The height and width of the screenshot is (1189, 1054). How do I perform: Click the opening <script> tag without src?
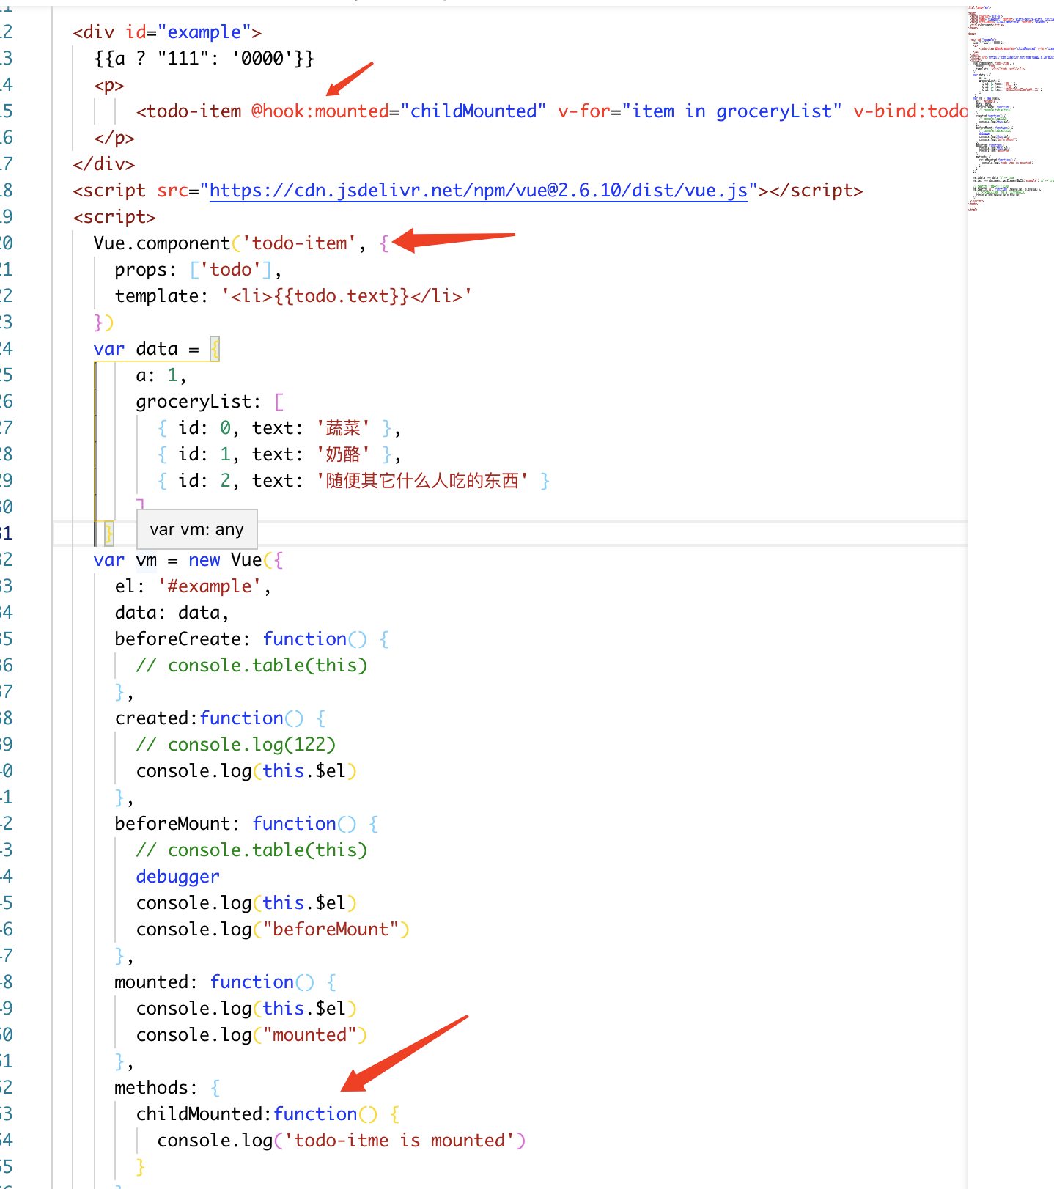(114, 217)
